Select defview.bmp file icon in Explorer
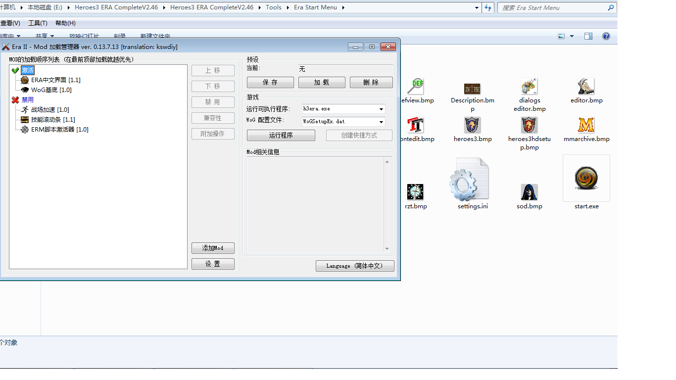 (x=415, y=87)
